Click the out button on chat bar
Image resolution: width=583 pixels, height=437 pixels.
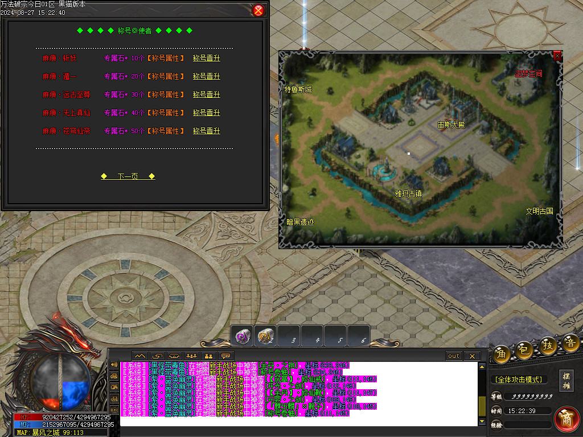[x=454, y=356]
